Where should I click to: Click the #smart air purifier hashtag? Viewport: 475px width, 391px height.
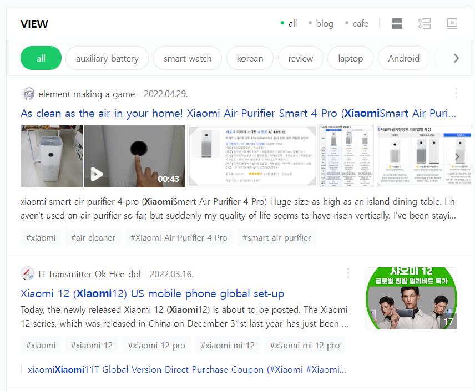click(276, 238)
